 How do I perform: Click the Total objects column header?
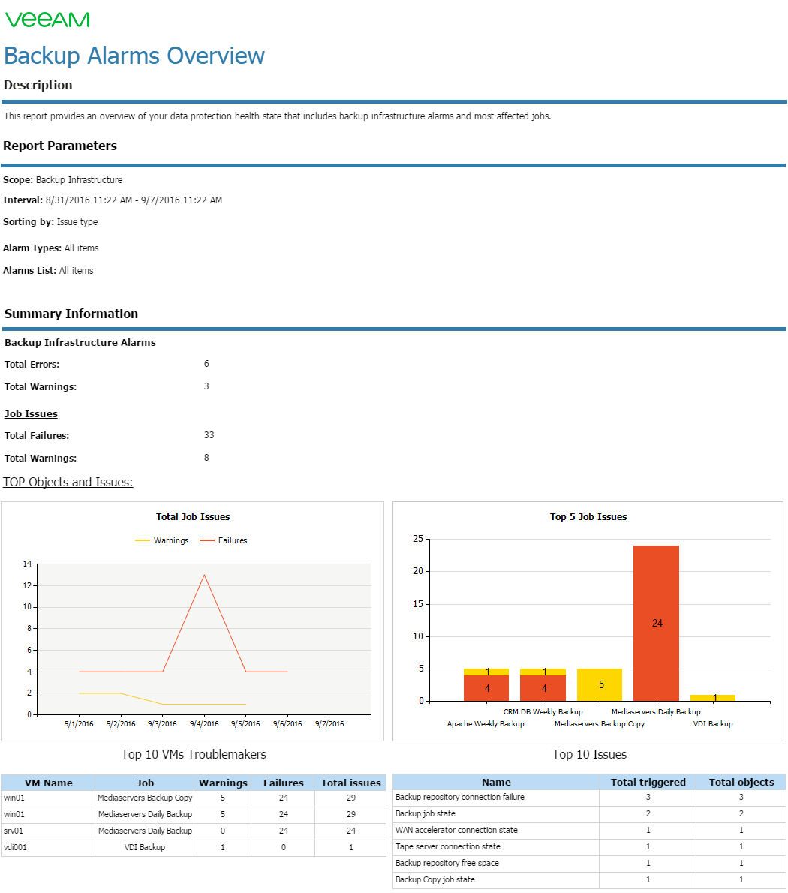click(x=741, y=783)
